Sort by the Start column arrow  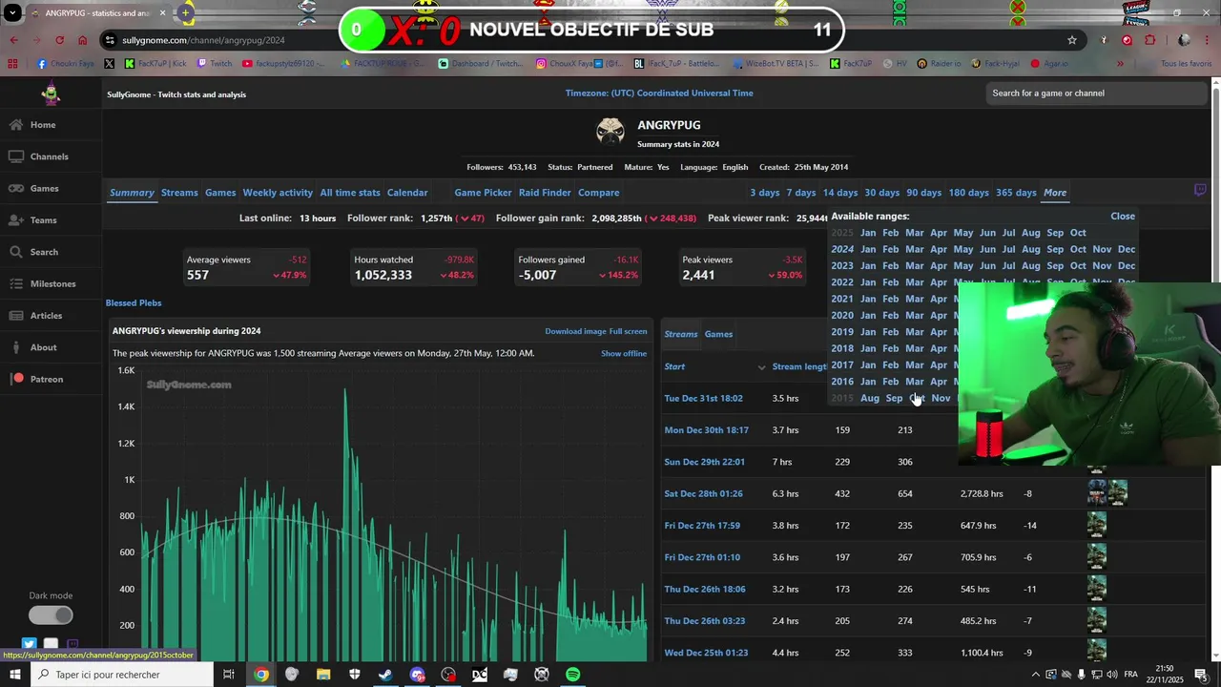tap(761, 367)
